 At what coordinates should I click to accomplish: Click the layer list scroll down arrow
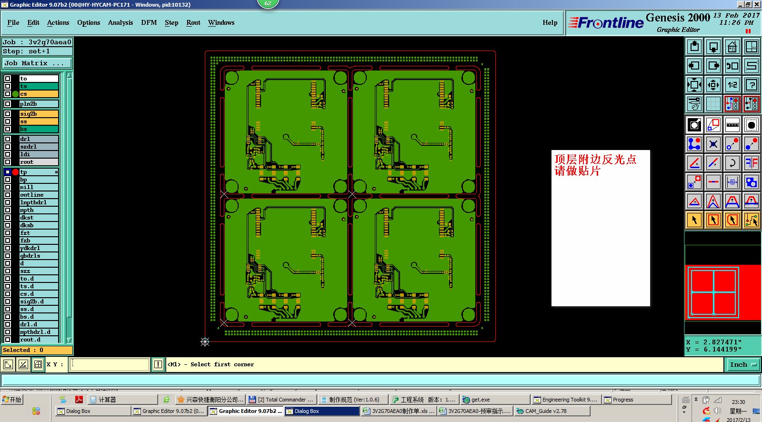(69, 340)
